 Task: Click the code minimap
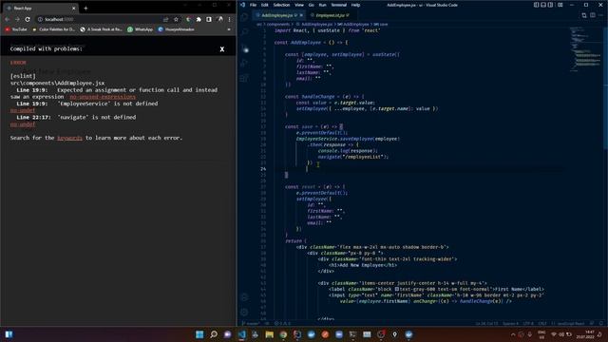[x=585, y=49]
